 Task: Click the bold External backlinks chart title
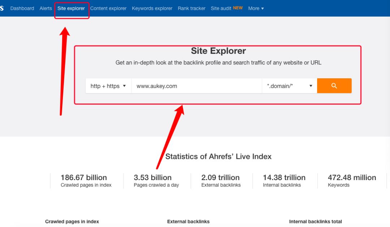[188, 222]
